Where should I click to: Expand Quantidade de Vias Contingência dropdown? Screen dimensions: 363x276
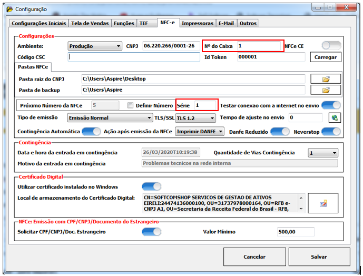[323, 153]
